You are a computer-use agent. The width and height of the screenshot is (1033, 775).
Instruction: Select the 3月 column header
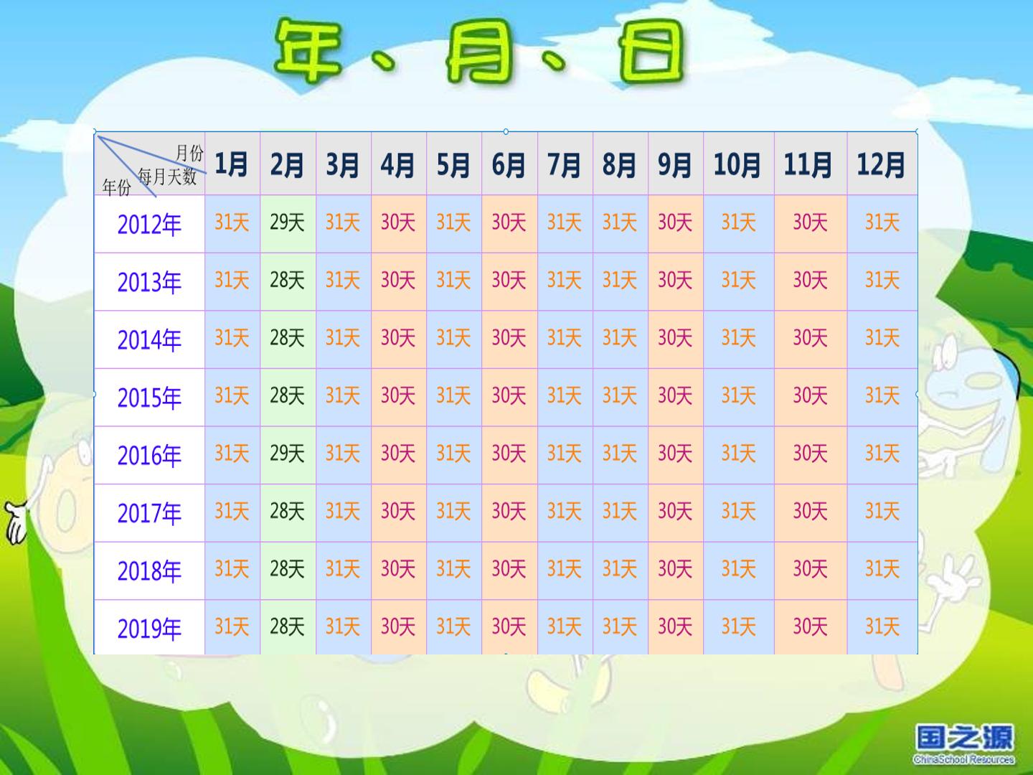(342, 164)
